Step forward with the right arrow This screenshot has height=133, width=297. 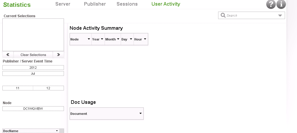tap(58, 55)
